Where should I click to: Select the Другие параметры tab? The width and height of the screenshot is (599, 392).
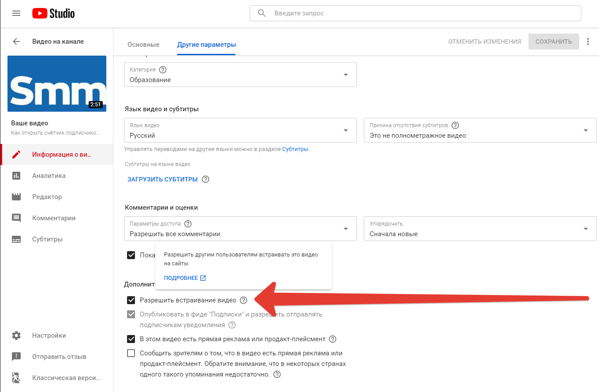206,45
